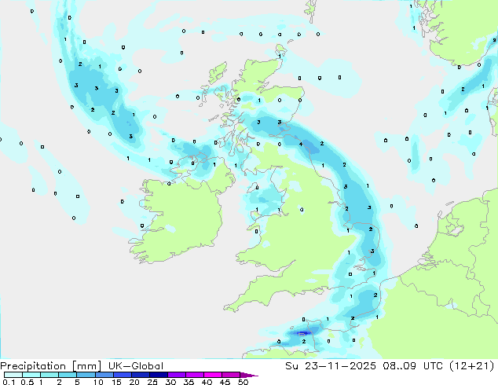The image size is (498, 385).
Task: Click the legend value '10'
Action: pyautogui.click(x=98, y=382)
